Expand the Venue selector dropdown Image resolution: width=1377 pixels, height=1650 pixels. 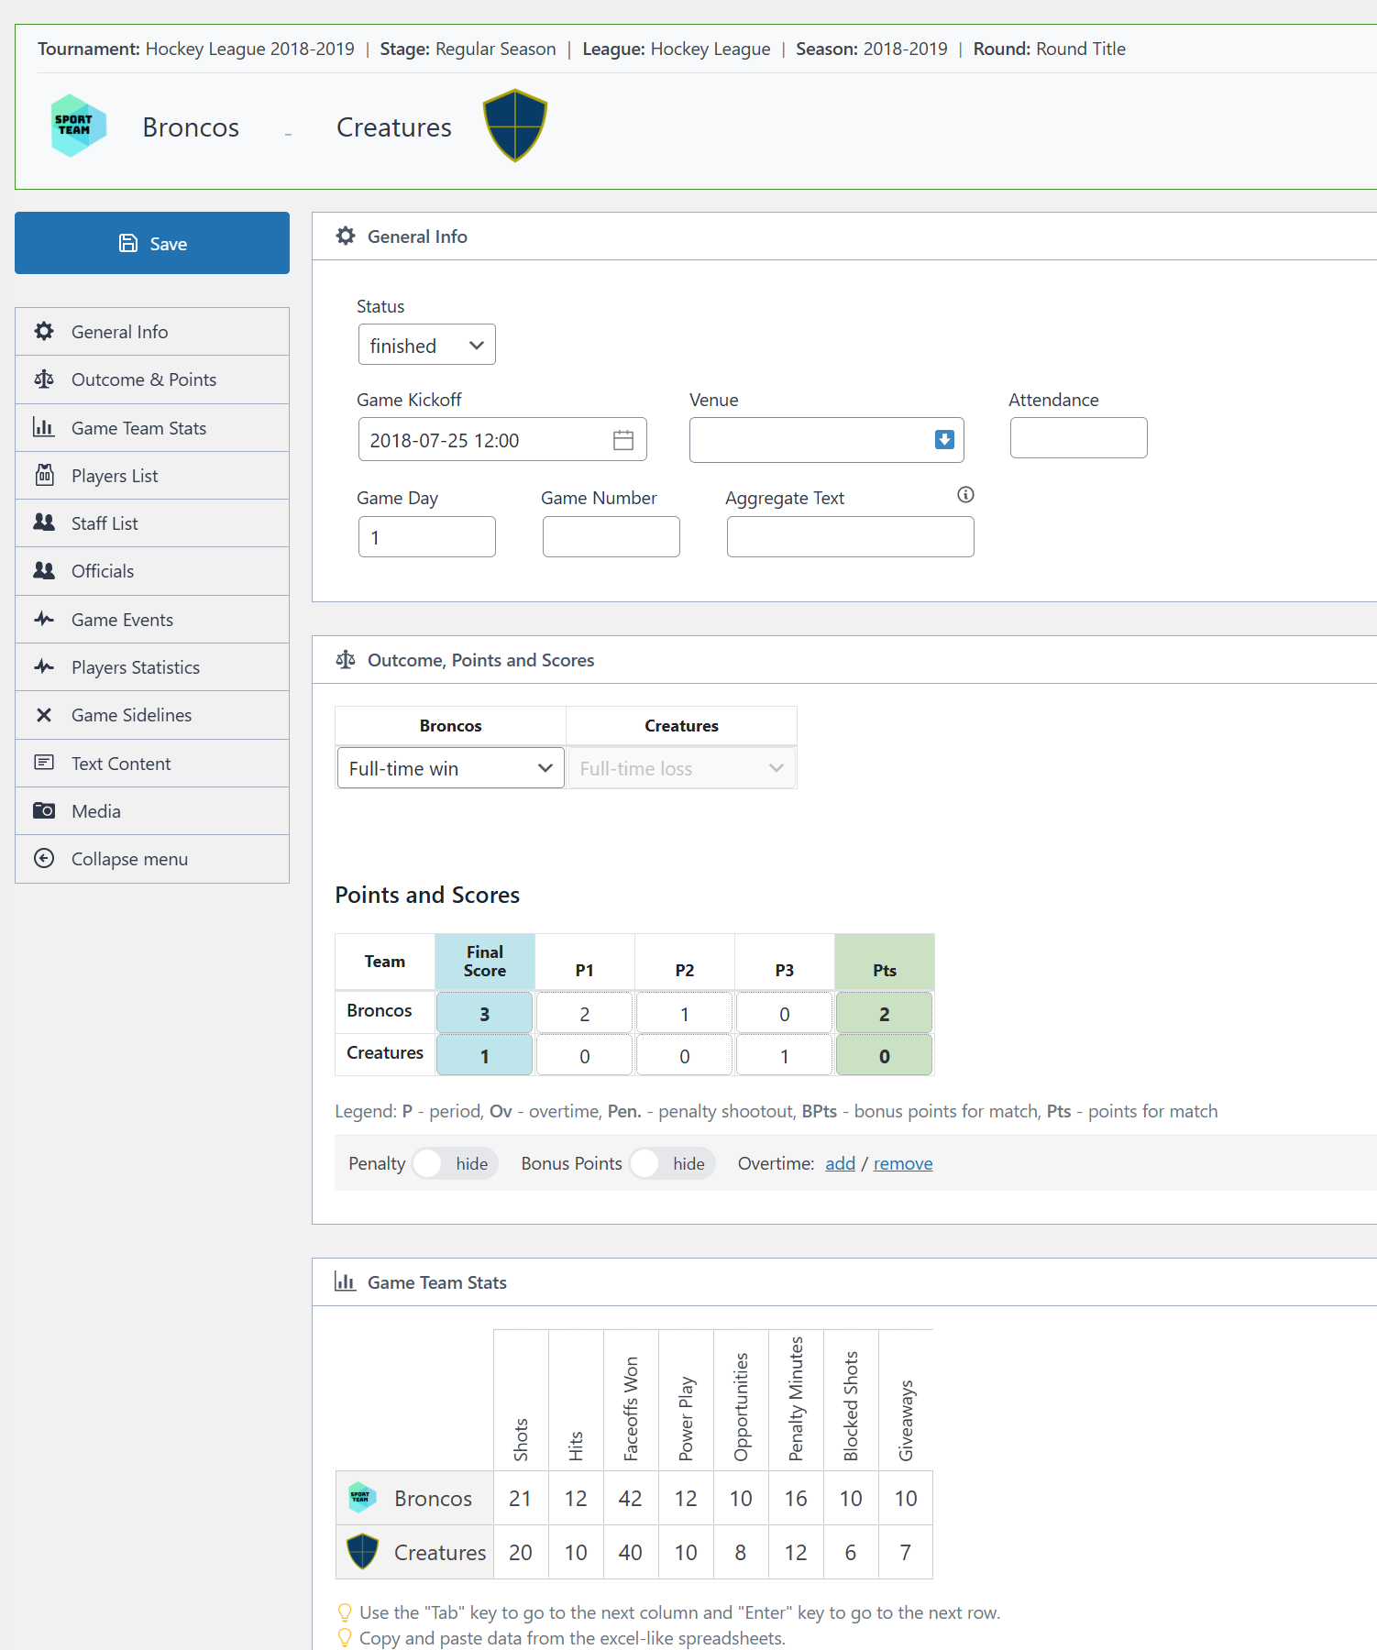[943, 440]
